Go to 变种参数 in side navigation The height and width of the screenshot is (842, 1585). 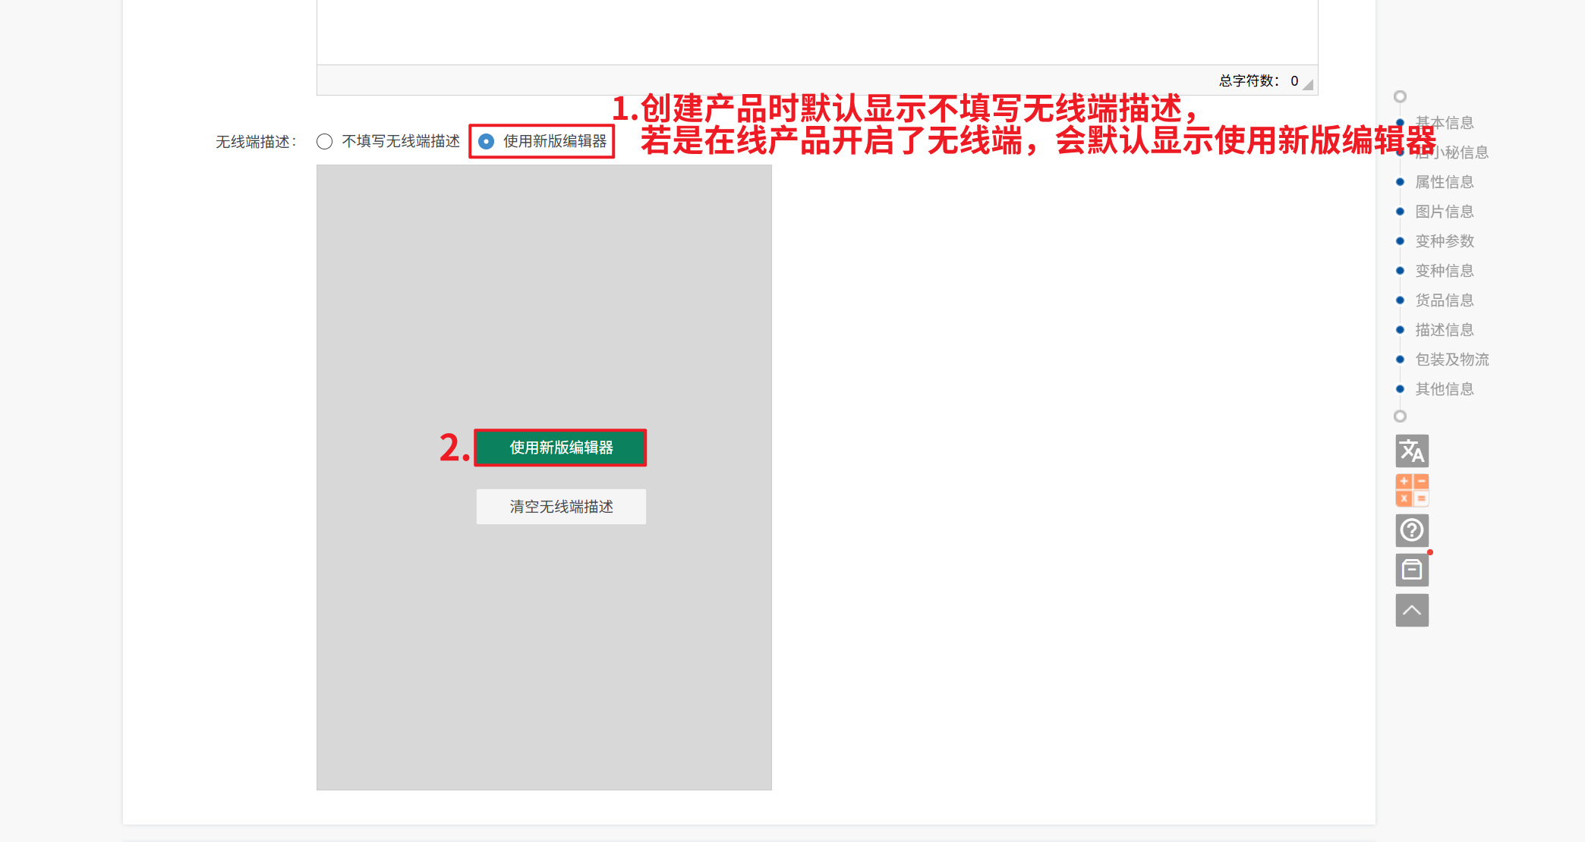(x=1445, y=241)
